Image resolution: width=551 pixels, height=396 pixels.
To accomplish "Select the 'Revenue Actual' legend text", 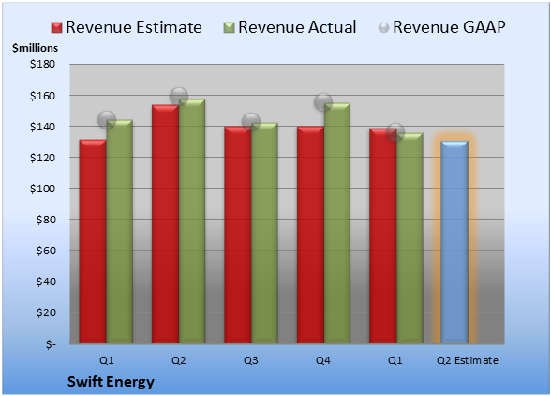I will [297, 27].
